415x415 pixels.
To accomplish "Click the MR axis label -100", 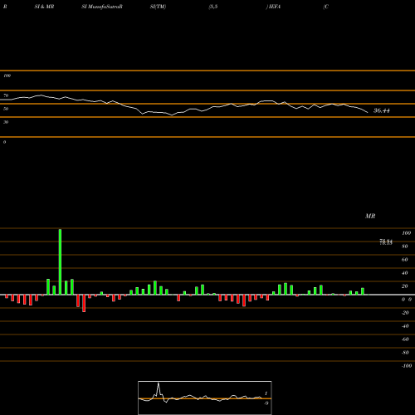I will pyautogui.click(x=407, y=366).
